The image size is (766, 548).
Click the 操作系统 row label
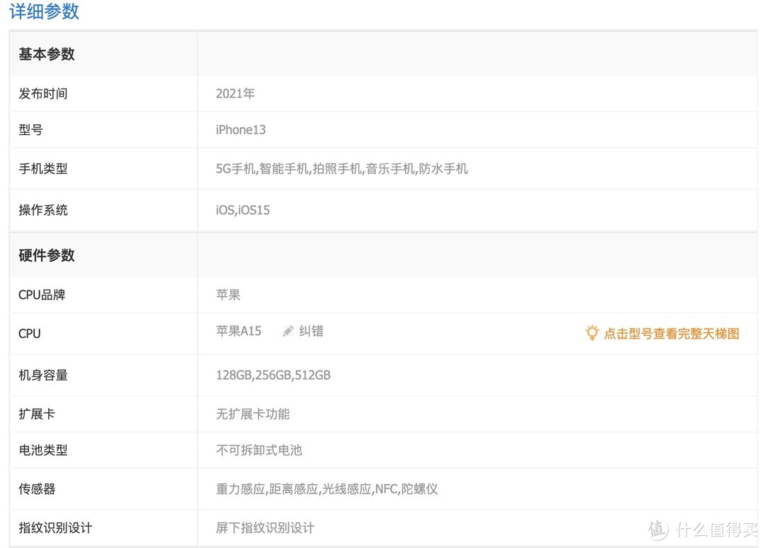click(x=43, y=210)
